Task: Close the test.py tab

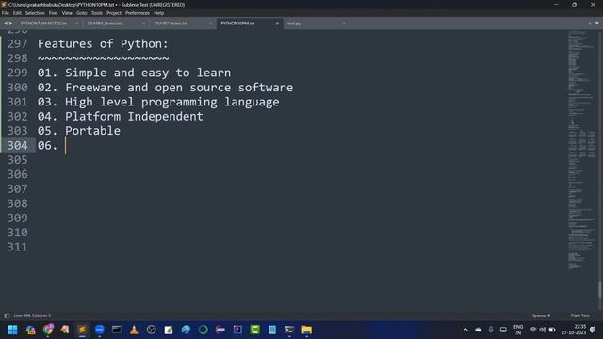Action: pyautogui.click(x=344, y=24)
